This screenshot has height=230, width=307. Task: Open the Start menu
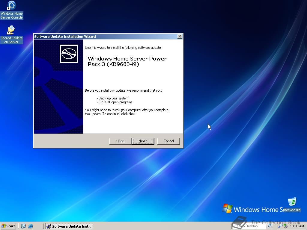[x=8, y=226]
